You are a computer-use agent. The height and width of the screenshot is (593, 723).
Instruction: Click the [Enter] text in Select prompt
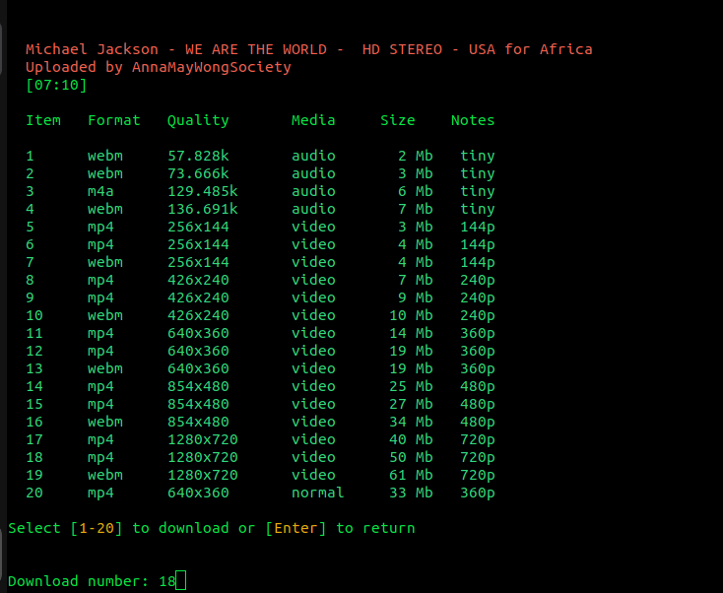[296, 528]
